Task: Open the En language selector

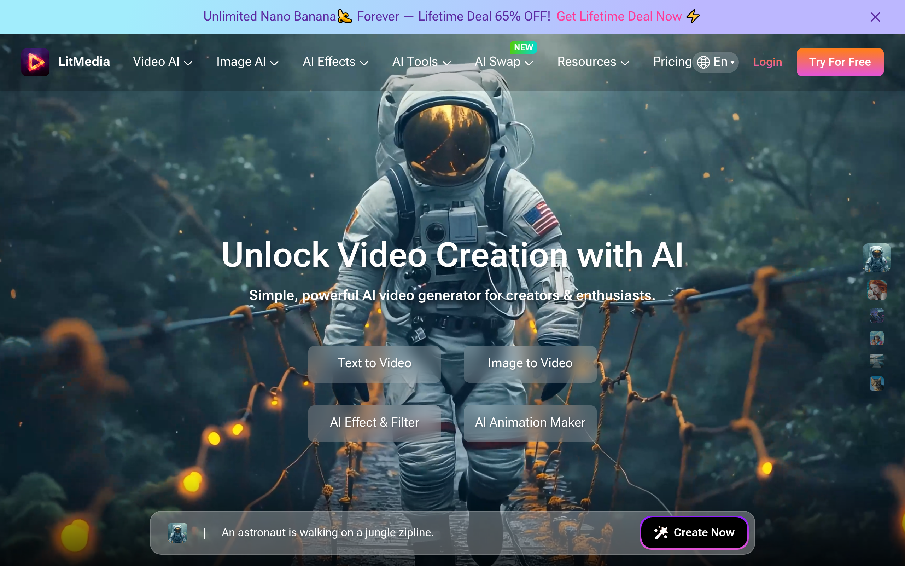Action: tap(716, 62)
